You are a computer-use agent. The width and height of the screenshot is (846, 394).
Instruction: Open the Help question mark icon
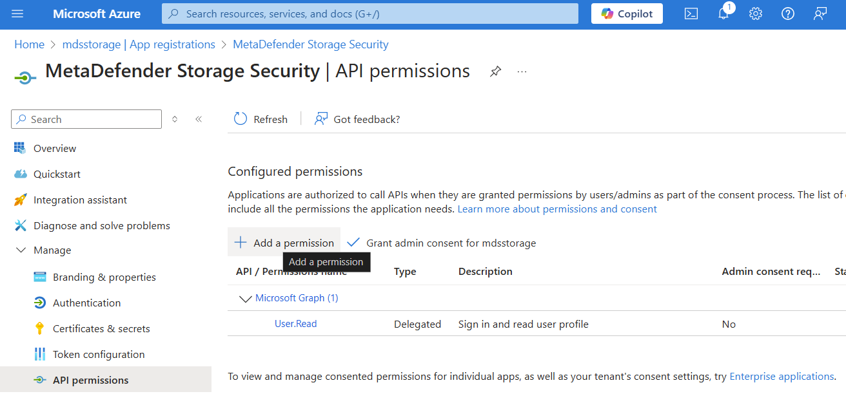tap(788, 14)
